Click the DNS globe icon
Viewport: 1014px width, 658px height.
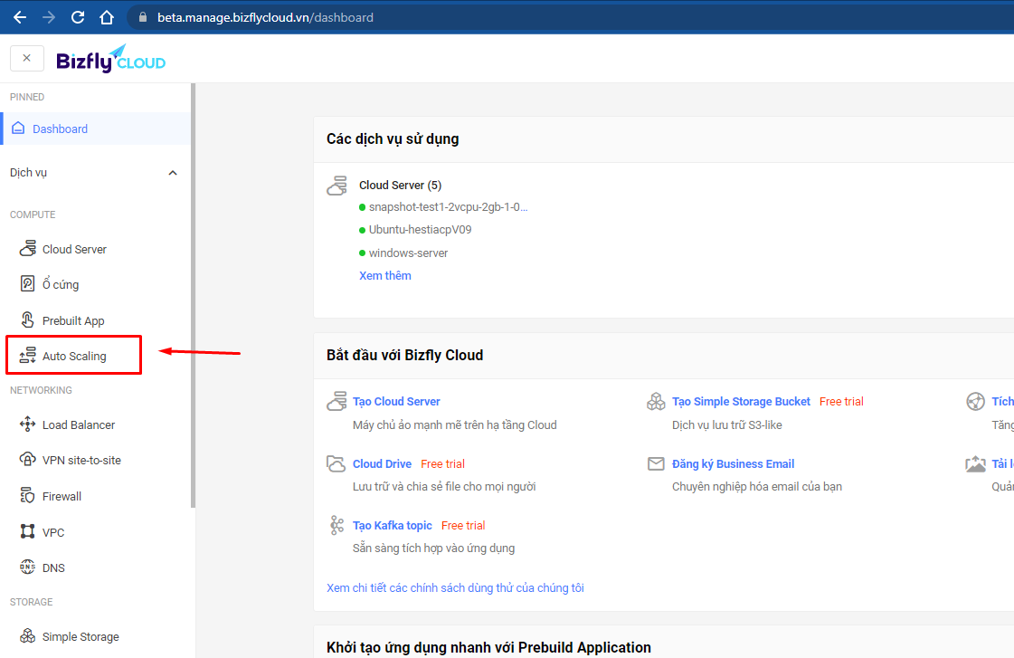27,567
